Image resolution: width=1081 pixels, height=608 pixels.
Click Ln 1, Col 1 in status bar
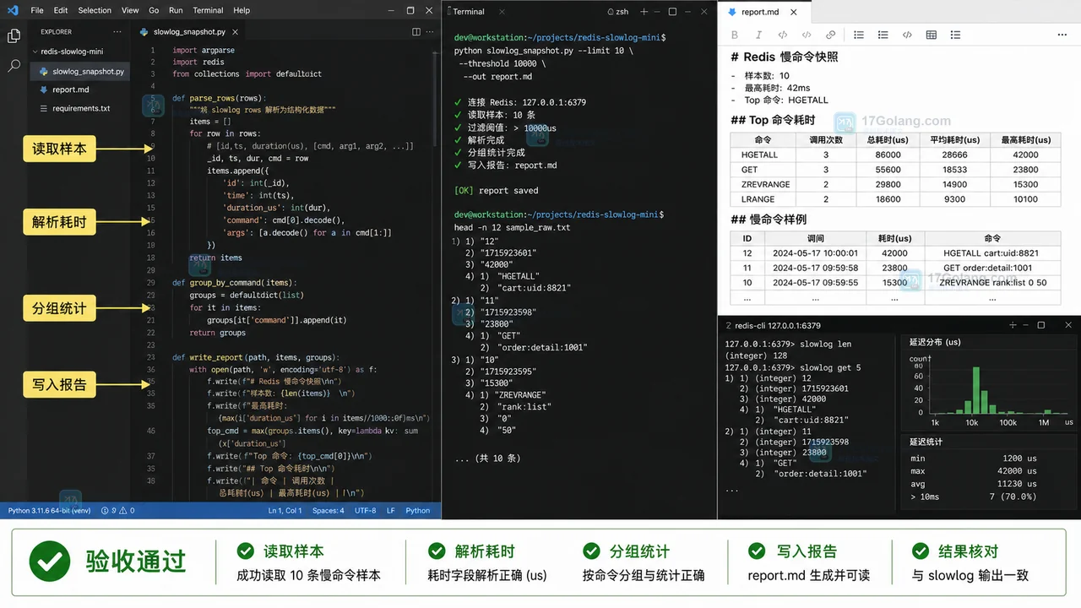[285, 510]
